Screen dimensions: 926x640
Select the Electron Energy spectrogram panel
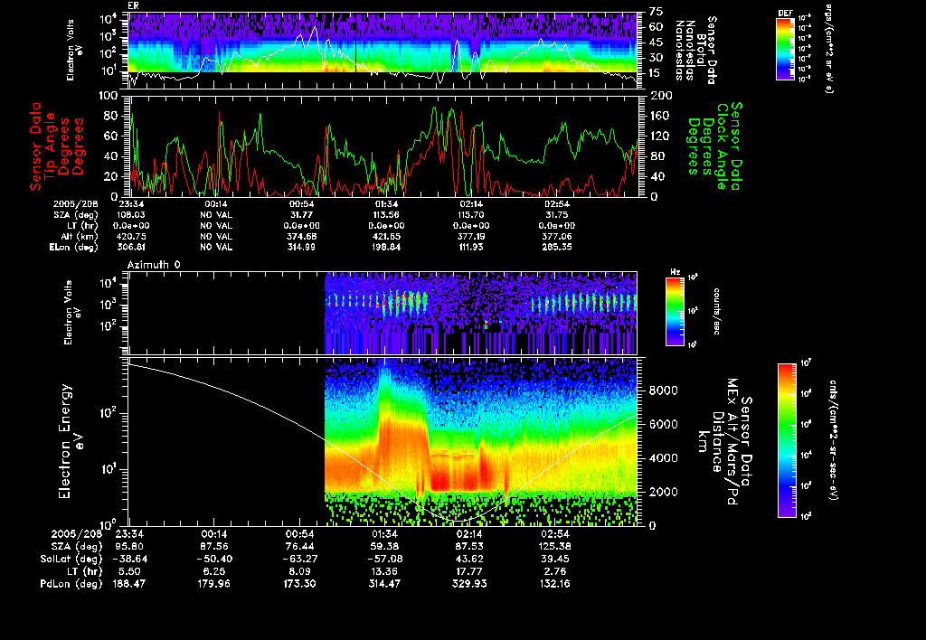tap(383, 441)
